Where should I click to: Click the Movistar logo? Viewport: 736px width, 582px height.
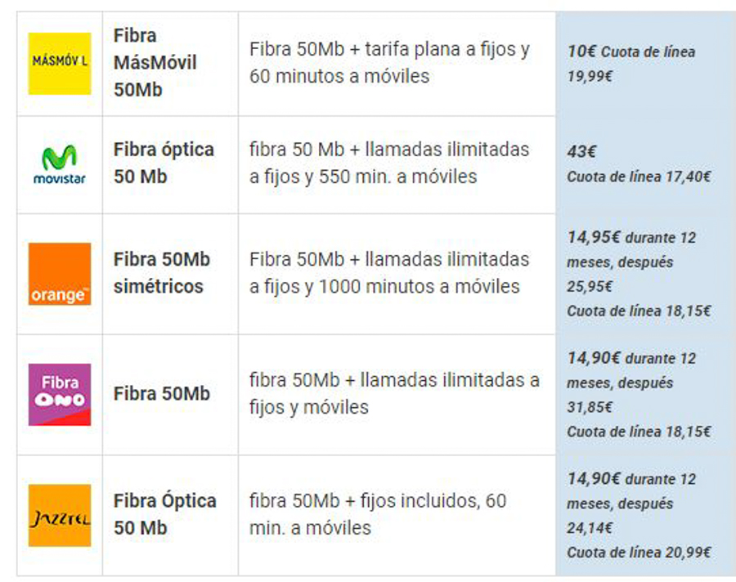tap(60, 165)
